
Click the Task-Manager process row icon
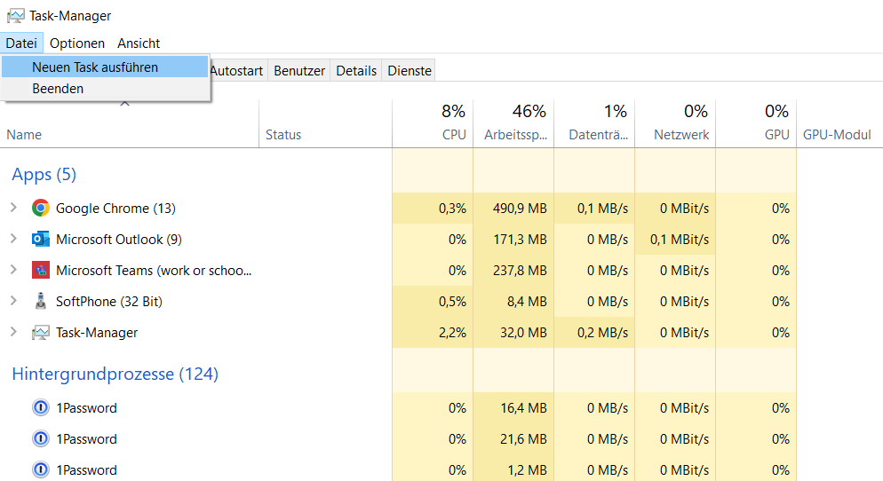(x=41, y=333)
